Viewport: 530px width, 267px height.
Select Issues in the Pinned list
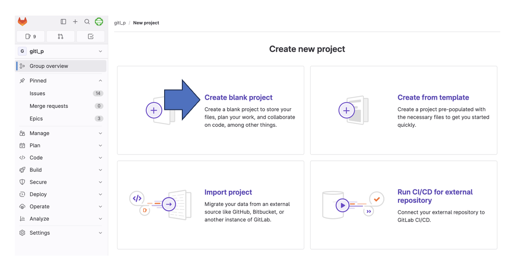pyautogui.click(x=37, y=93)
